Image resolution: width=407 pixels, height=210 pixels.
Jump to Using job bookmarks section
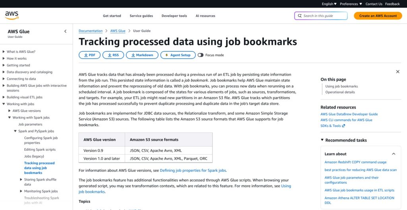341,86
